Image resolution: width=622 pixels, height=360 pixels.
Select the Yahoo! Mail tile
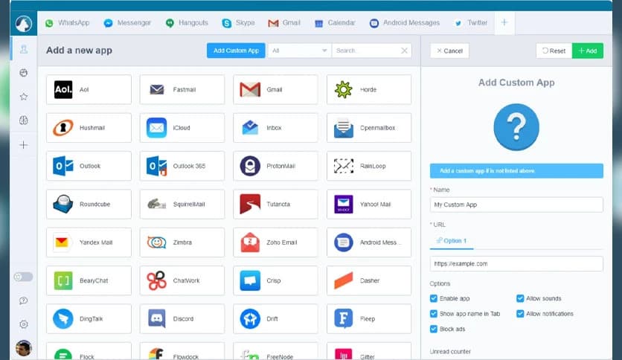[369, 205]
